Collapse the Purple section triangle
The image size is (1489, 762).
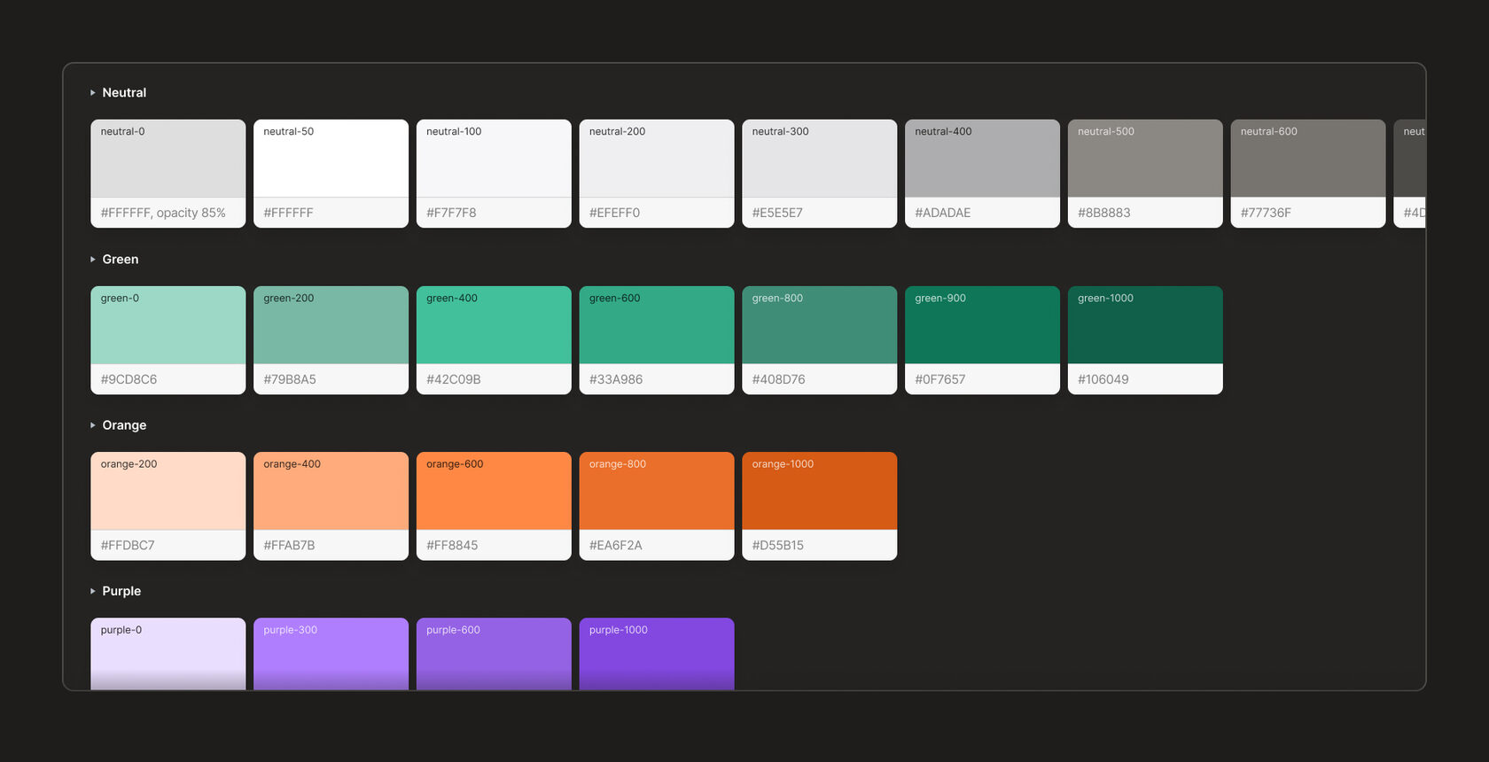click(92, 591)
